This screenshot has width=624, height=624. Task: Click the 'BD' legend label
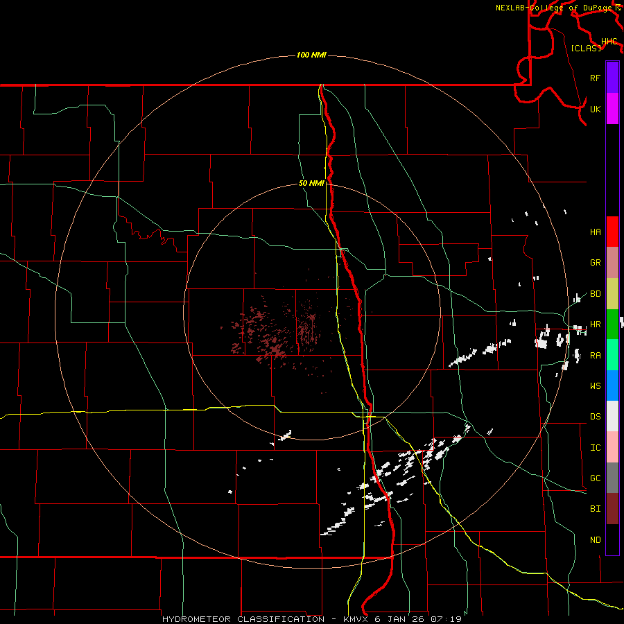pos(596,294)
